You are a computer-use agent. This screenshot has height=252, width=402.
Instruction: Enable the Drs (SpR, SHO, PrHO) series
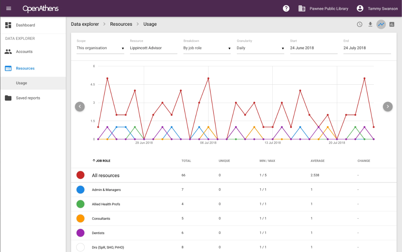(80, 247)
